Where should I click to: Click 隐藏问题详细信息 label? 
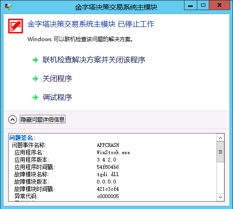(x=43, y=119)
